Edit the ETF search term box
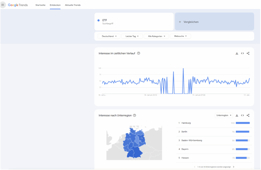Image resolution: width=261 pixels, height=170 pixels. (x=134, y=22)
